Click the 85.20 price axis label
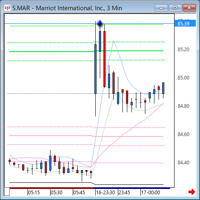This screenshot has width=200, height=200. tap(184, 50)
